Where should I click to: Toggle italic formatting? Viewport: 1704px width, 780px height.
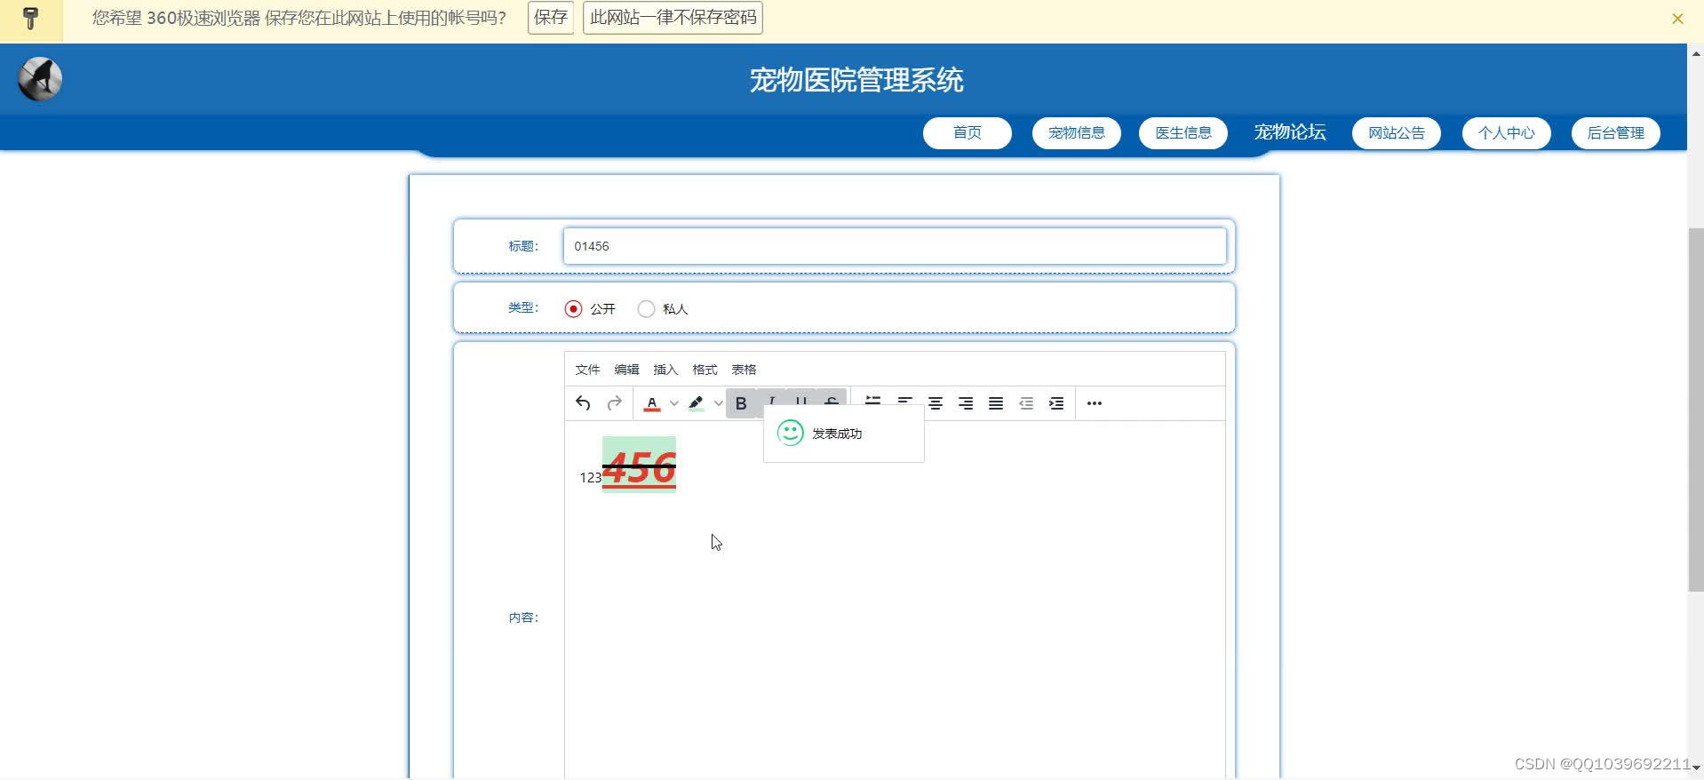(x=771, y=400)
